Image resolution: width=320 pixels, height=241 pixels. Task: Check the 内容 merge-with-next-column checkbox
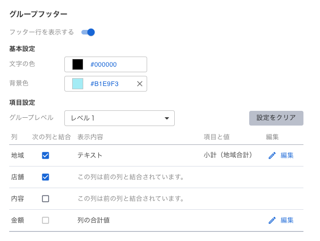(x=46, y=199)
